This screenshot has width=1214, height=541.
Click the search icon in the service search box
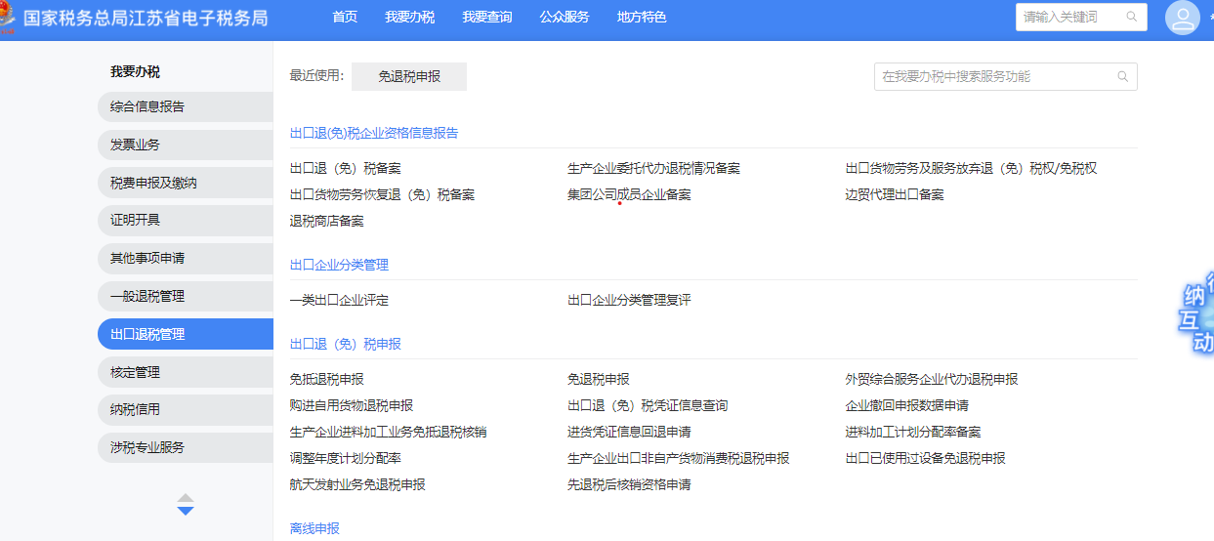(1122, 76)
